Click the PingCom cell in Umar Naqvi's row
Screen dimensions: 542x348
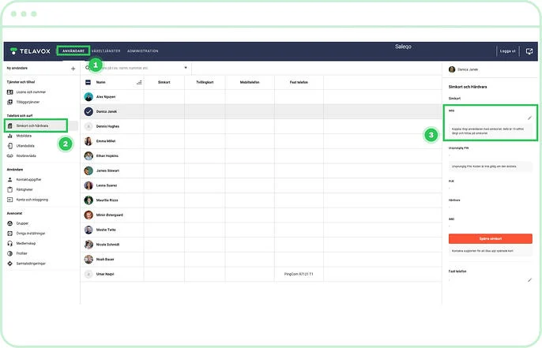(299, 274)
